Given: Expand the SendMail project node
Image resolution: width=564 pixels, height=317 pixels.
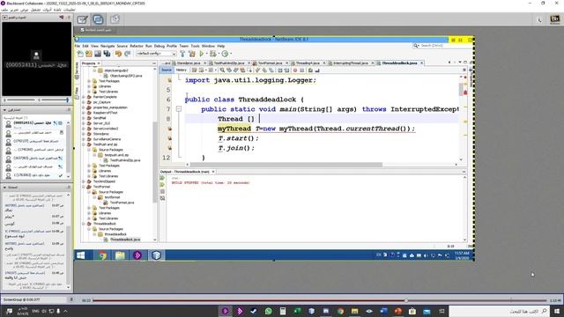Looking at the screenshot, I should click(x=84, y=118).
